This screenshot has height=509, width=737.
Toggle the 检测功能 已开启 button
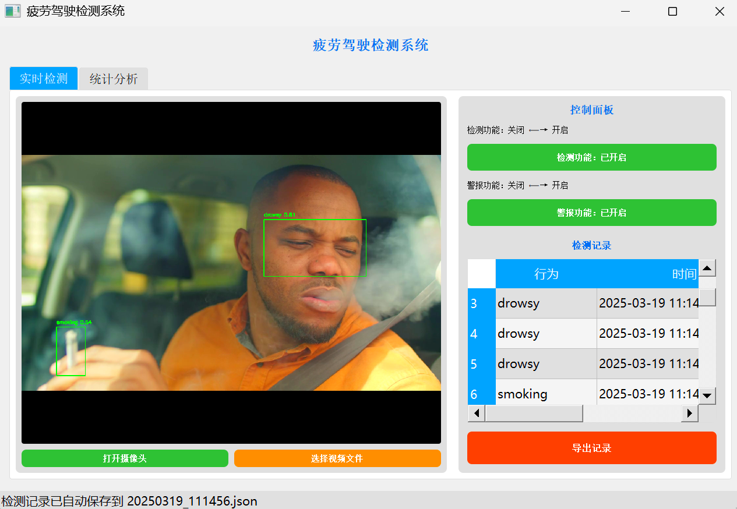click(x=591, y=157)
